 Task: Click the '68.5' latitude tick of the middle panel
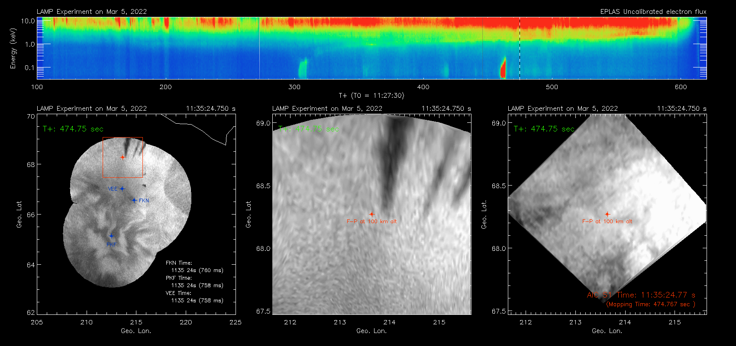point(263,186)
